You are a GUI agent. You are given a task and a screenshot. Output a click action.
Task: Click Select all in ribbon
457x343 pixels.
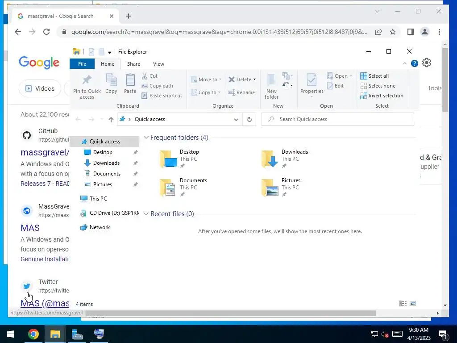tap(374, 76)
